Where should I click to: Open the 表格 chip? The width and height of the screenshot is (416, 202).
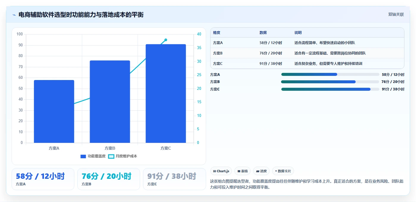coord(242,171)
